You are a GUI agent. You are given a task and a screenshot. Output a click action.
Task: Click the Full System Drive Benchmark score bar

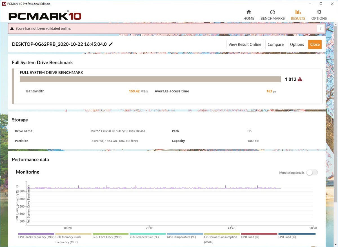[x=150, y=79]
